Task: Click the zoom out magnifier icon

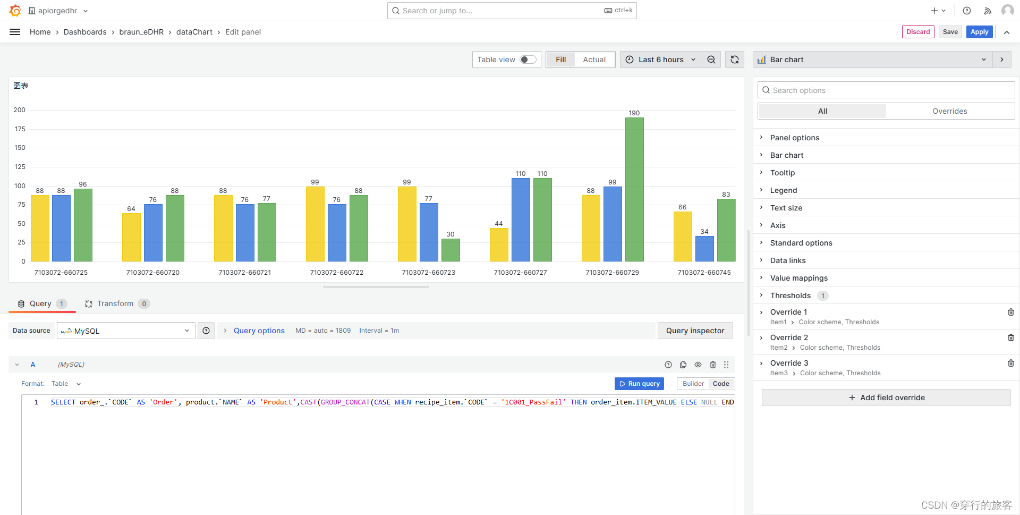Action: pos(711,60)
